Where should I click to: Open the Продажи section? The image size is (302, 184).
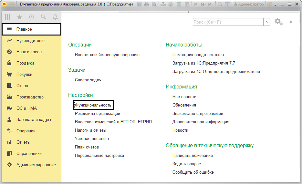tap(31, 63)
